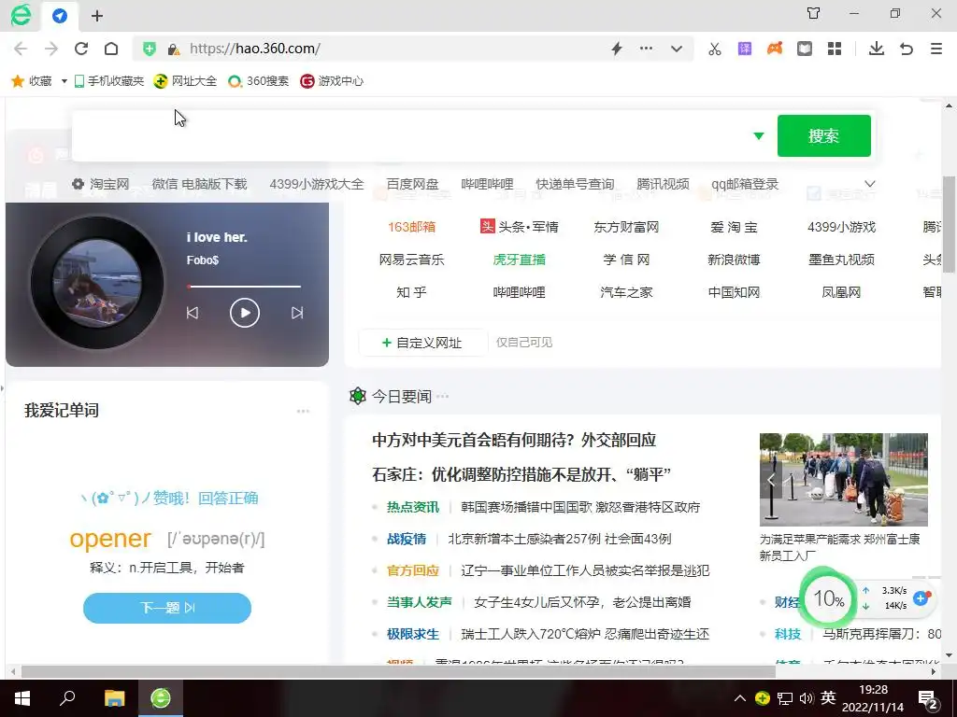This screenshot has width=957, height=717.
Task: Play the song i love her.
Action: tap(245, 313)
